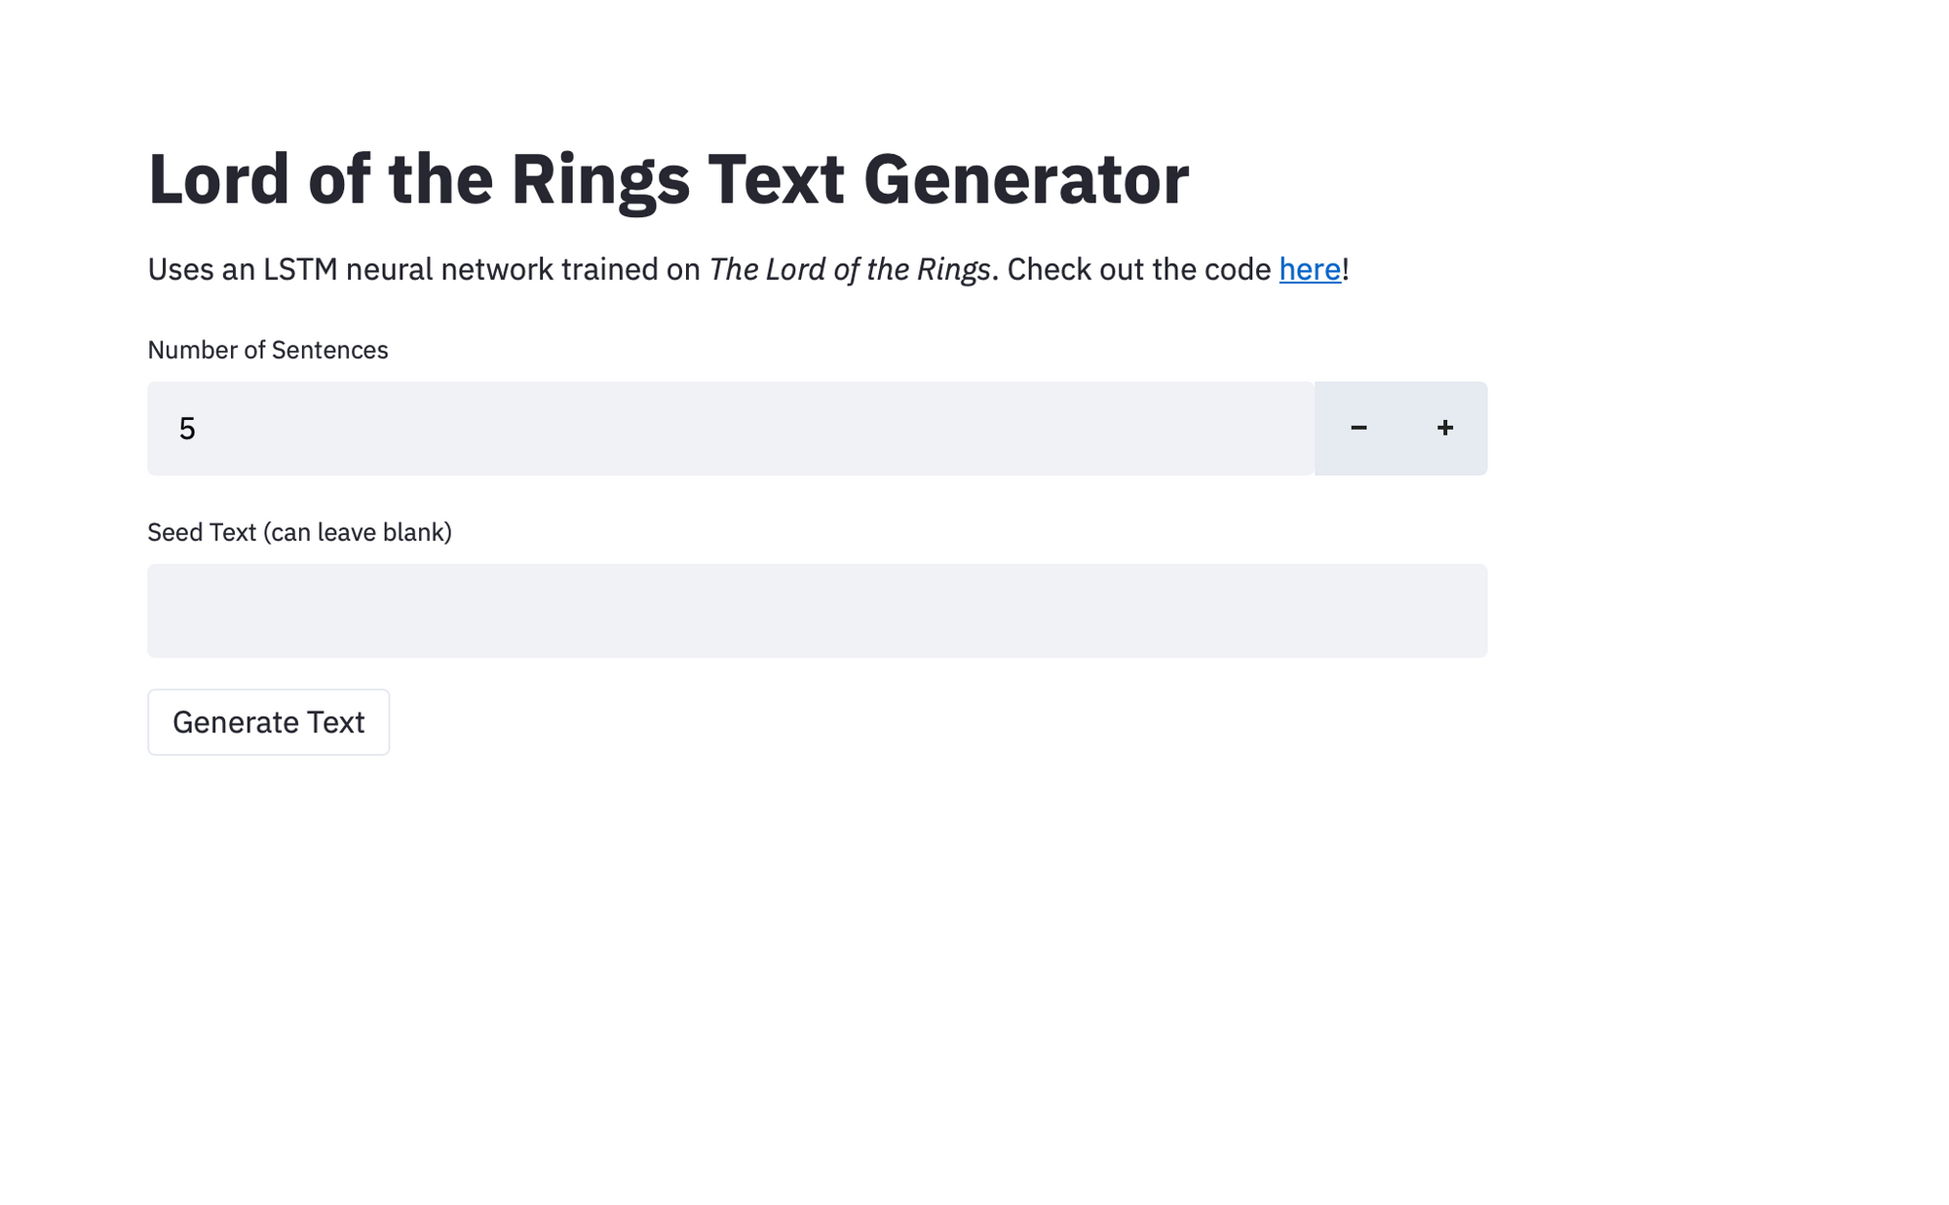
Task: Click middle of the sentences number box
Action: click(731, 429)
